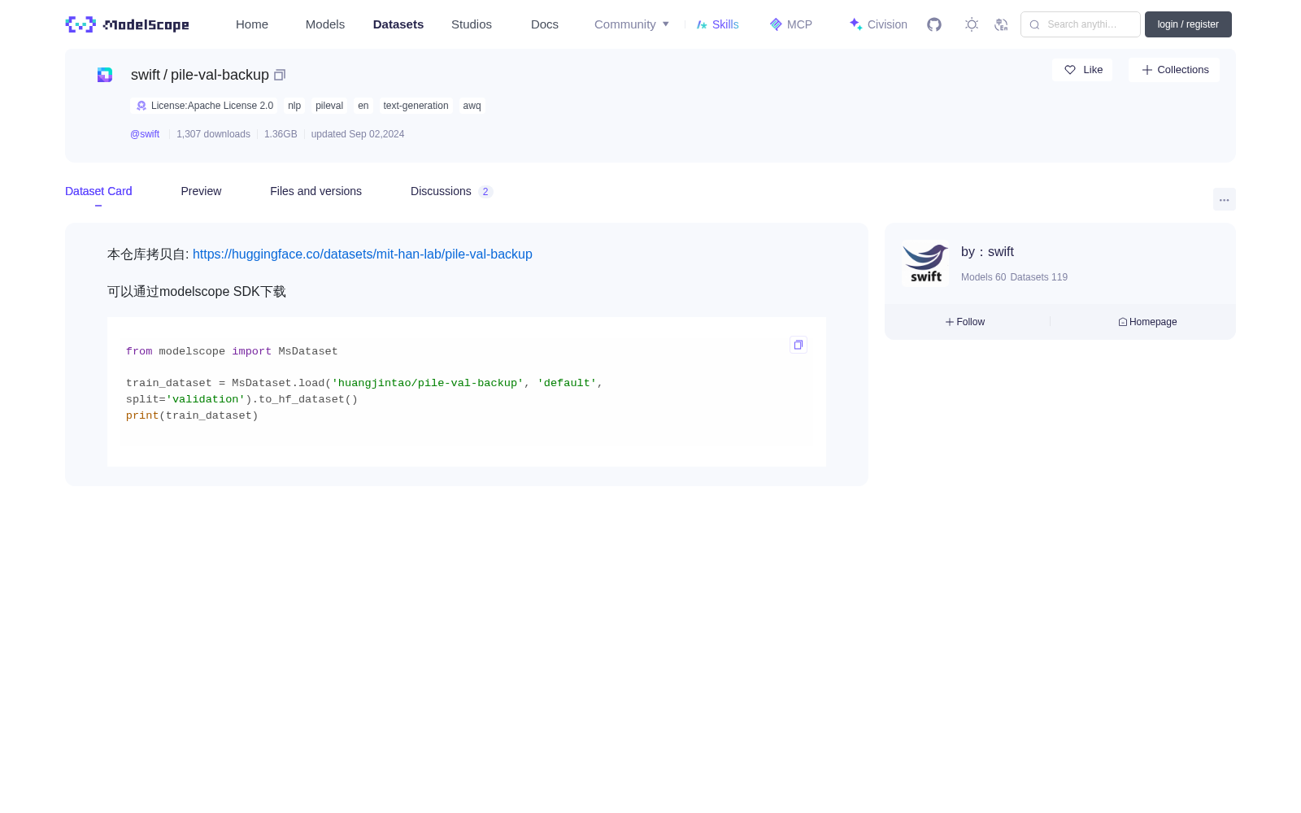
Task: Open Files and versions tab
Action: (315, 191)
